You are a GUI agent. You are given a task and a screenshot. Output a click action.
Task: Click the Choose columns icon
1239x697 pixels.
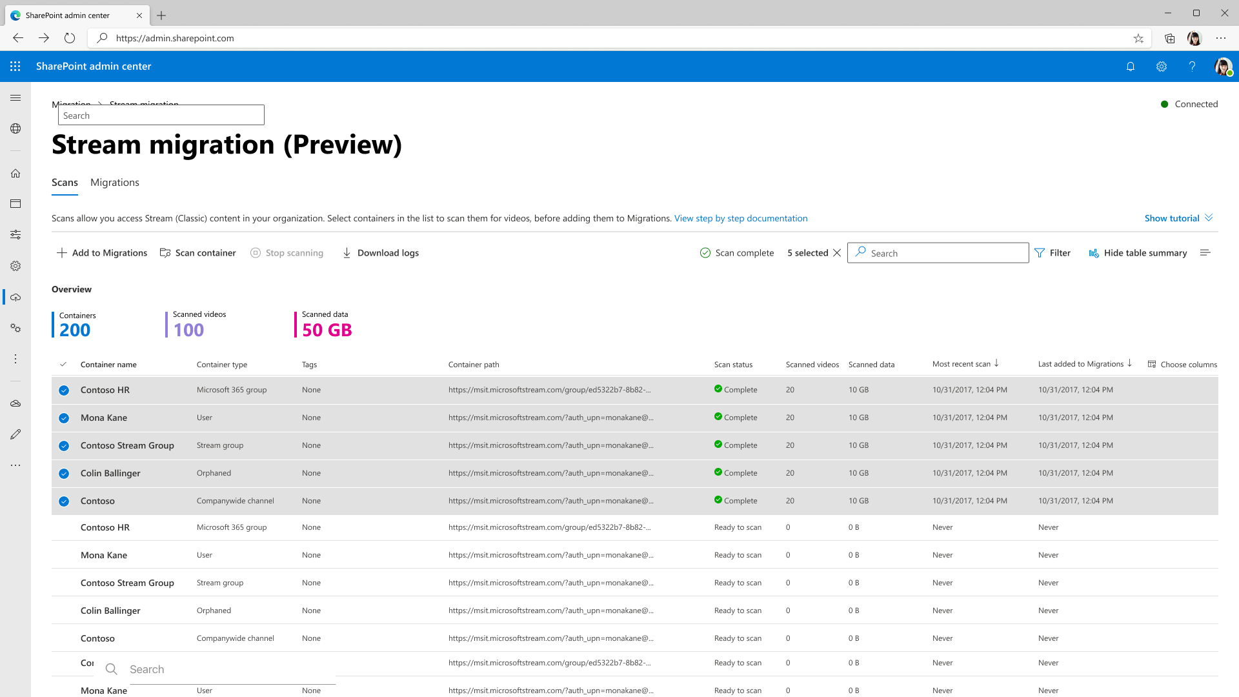pyautogui.click(x=1151, y=364)
